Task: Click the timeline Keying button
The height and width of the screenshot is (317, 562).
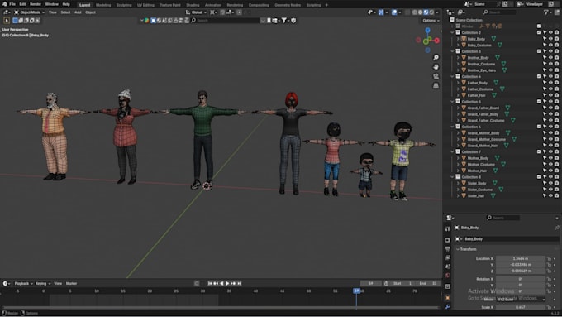Action: tap(42, 283)
